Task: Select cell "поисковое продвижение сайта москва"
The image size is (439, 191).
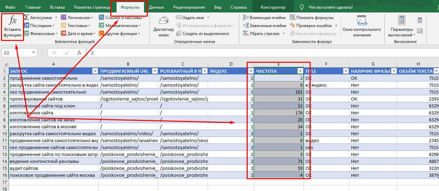Action: point(54,175)
